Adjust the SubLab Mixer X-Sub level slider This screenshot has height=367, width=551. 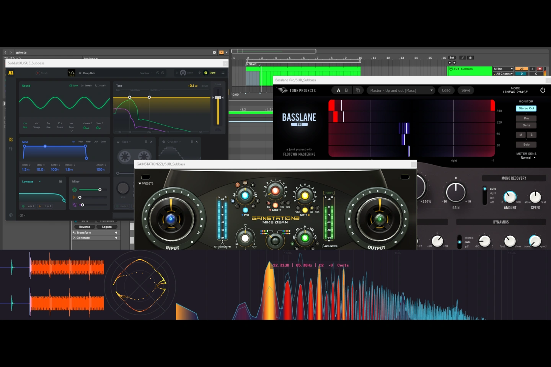point(93,205)
